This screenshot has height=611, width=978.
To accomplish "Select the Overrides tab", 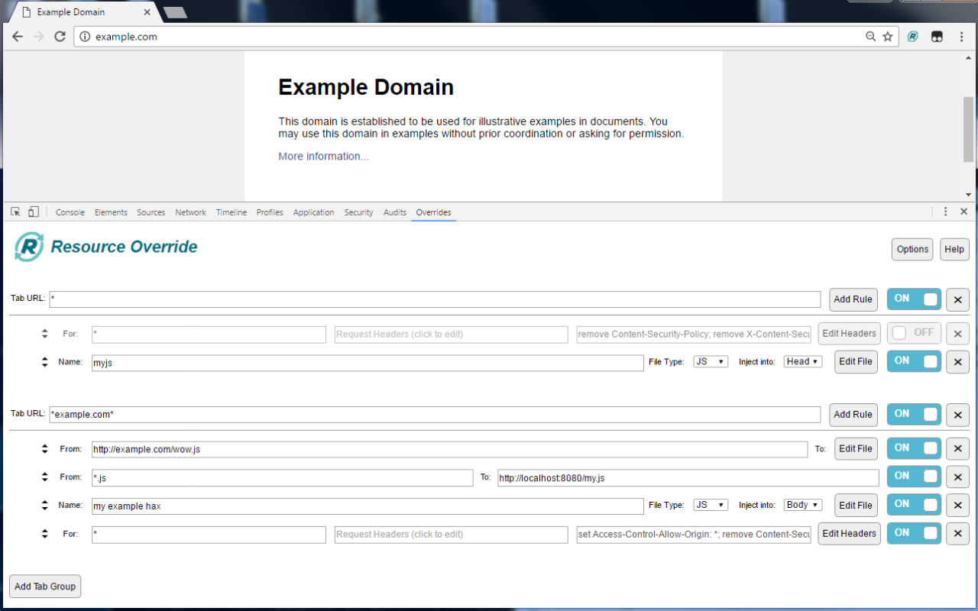I will [433, 212].
